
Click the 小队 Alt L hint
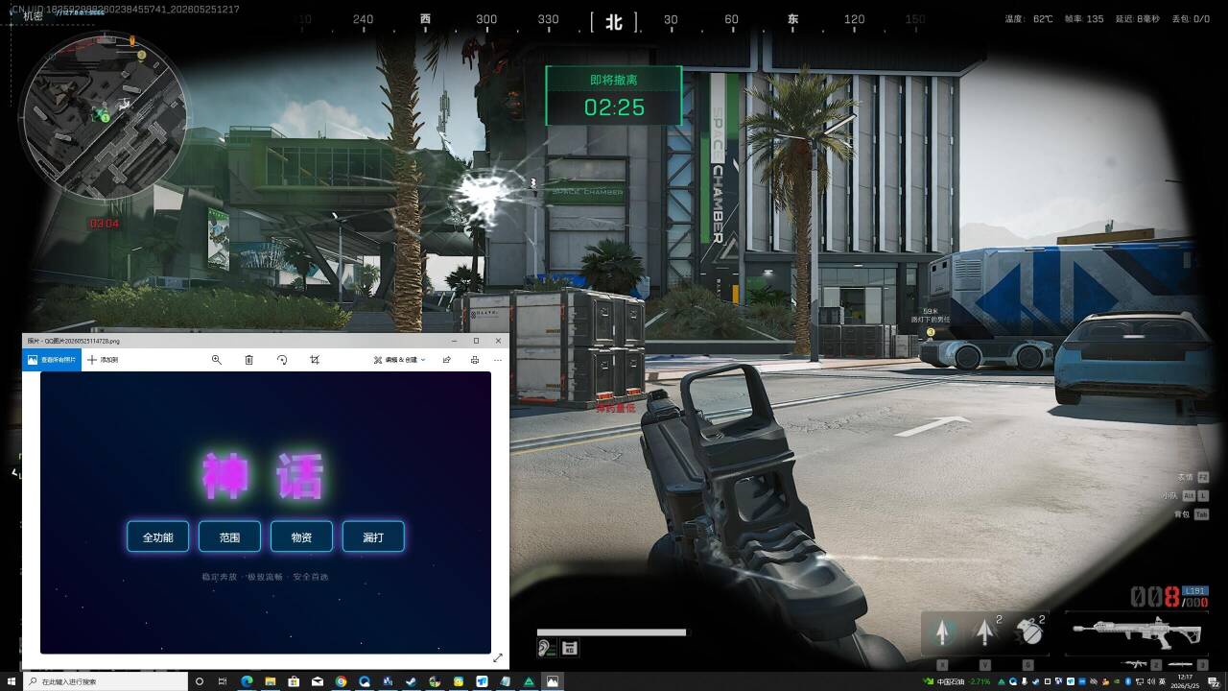point(1185,495)
